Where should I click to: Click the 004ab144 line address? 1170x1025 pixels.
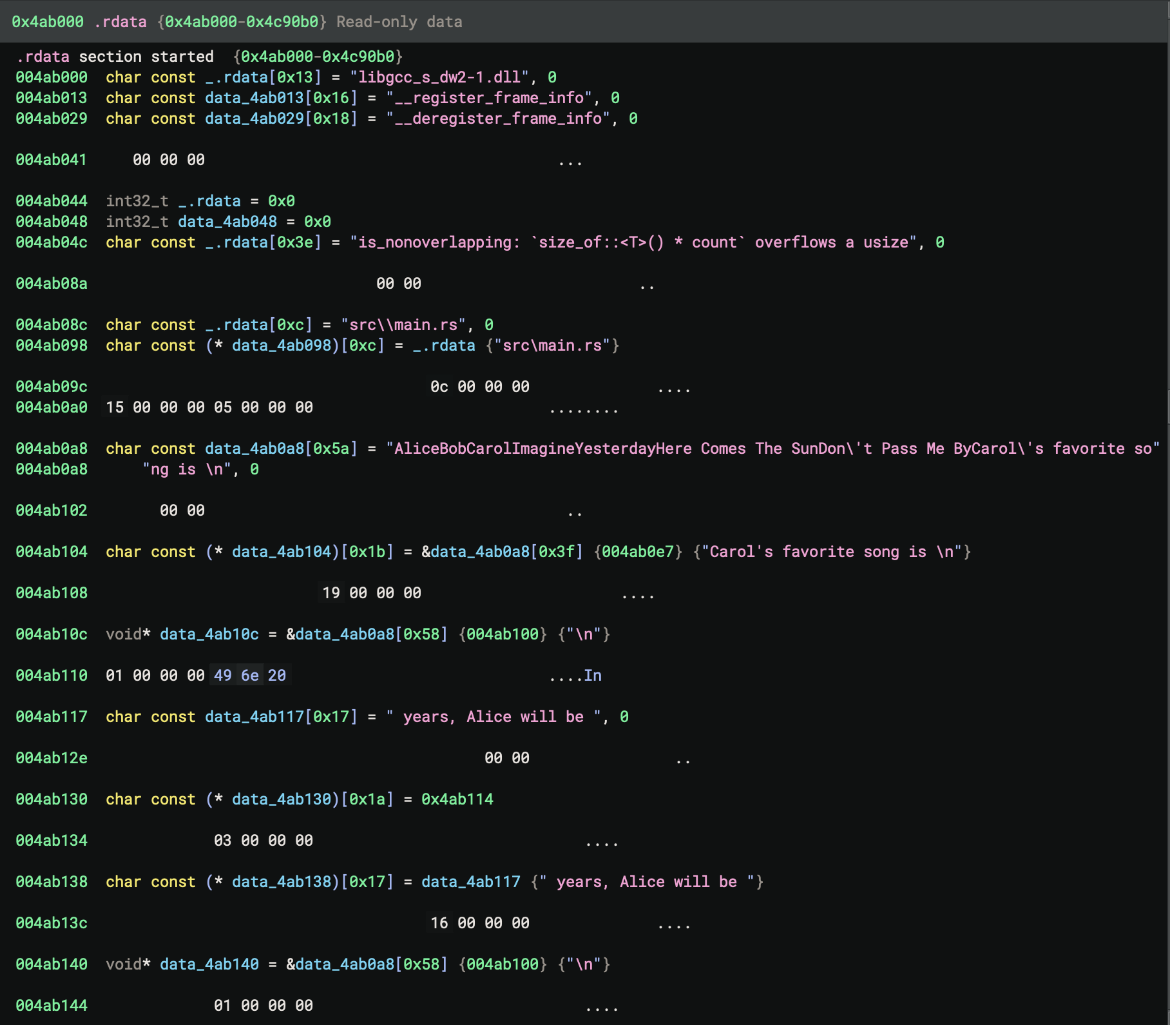(x=52, y=1006)
